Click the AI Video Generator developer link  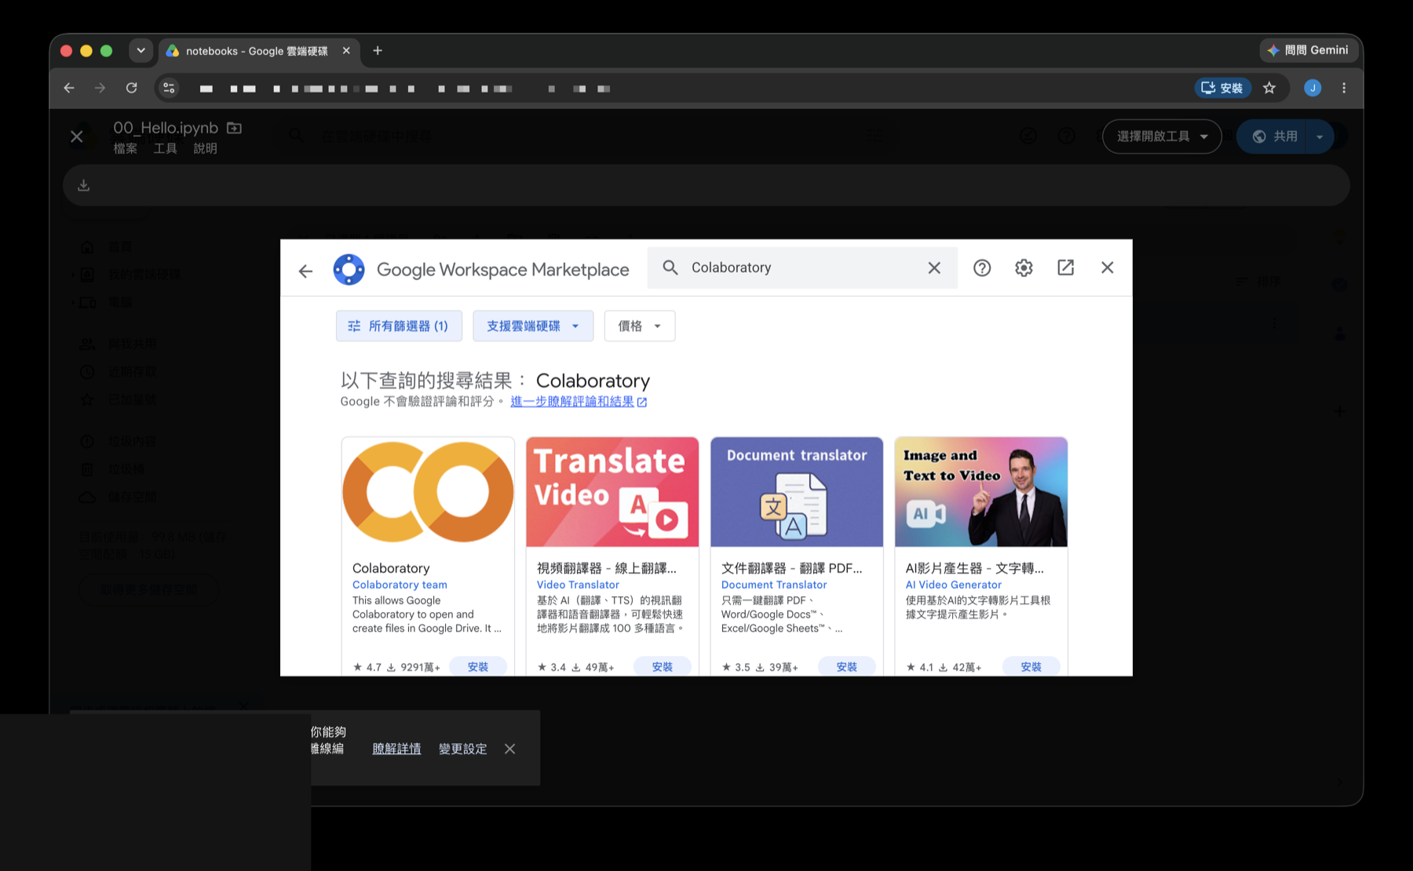(x=954, y=585)
